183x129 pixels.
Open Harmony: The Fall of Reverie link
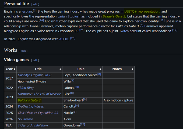pos(40,94)
